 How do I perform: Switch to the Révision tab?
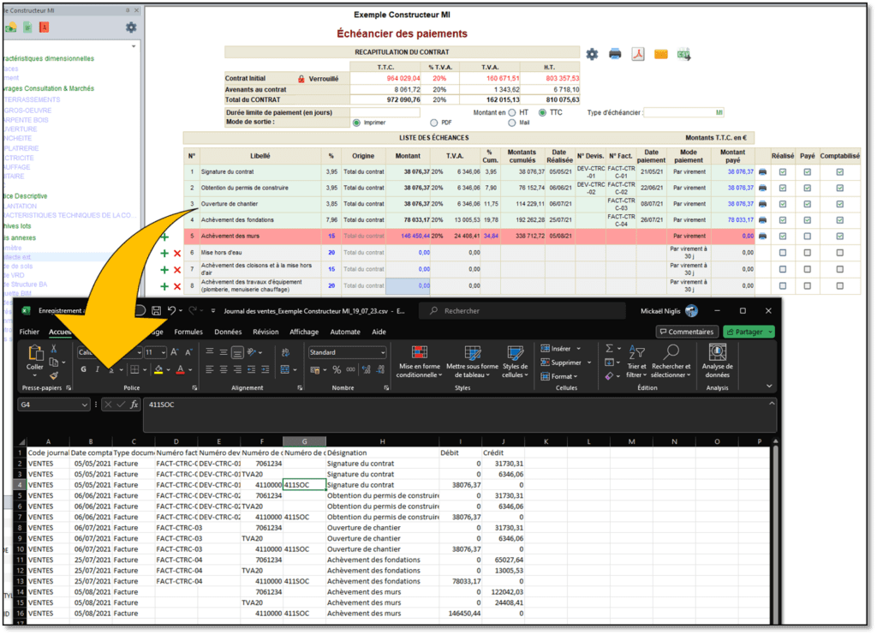click(265, 332)
